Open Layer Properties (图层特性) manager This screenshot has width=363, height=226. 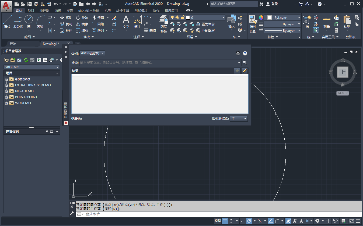(164, 24)
